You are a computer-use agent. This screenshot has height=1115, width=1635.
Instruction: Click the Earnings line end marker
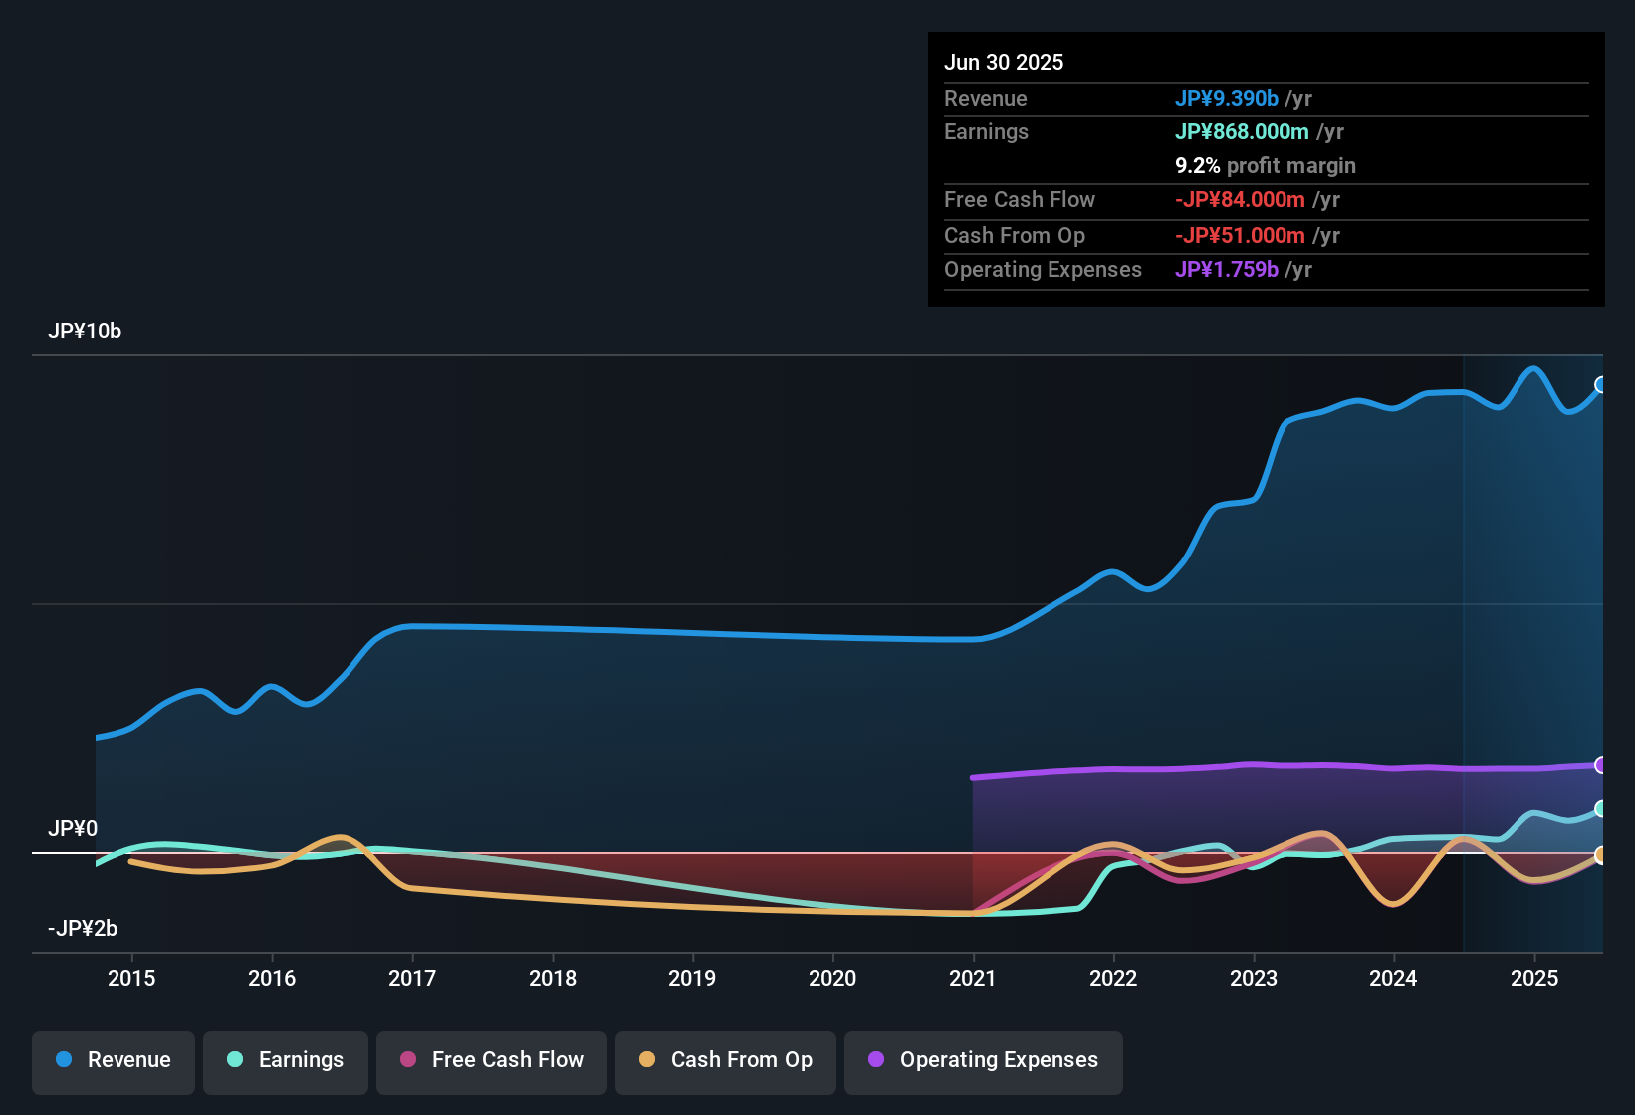pyautogui.click(x=1601, y=809)
